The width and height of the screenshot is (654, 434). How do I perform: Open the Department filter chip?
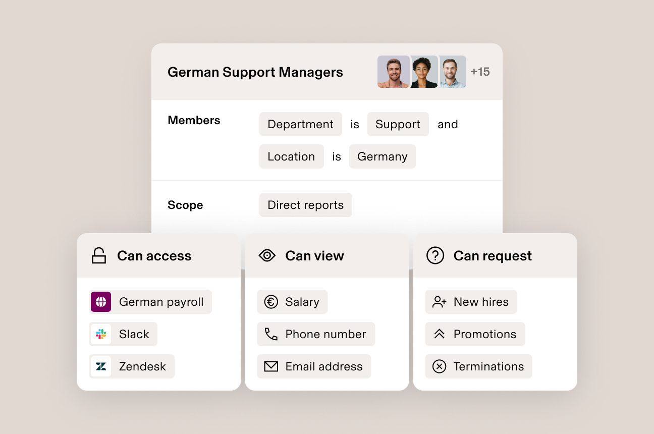(x=300, y=124)
